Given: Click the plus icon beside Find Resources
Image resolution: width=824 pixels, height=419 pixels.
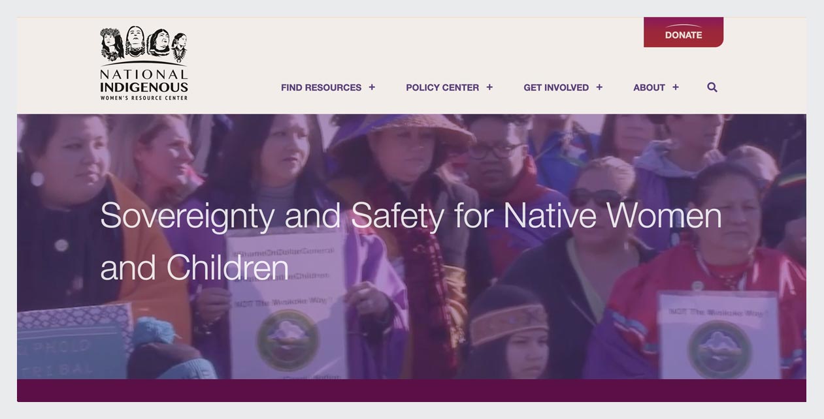Looking at the screenshot, I should tap(372, 87).
